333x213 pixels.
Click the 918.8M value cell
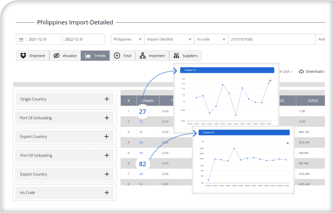[304, 153]
